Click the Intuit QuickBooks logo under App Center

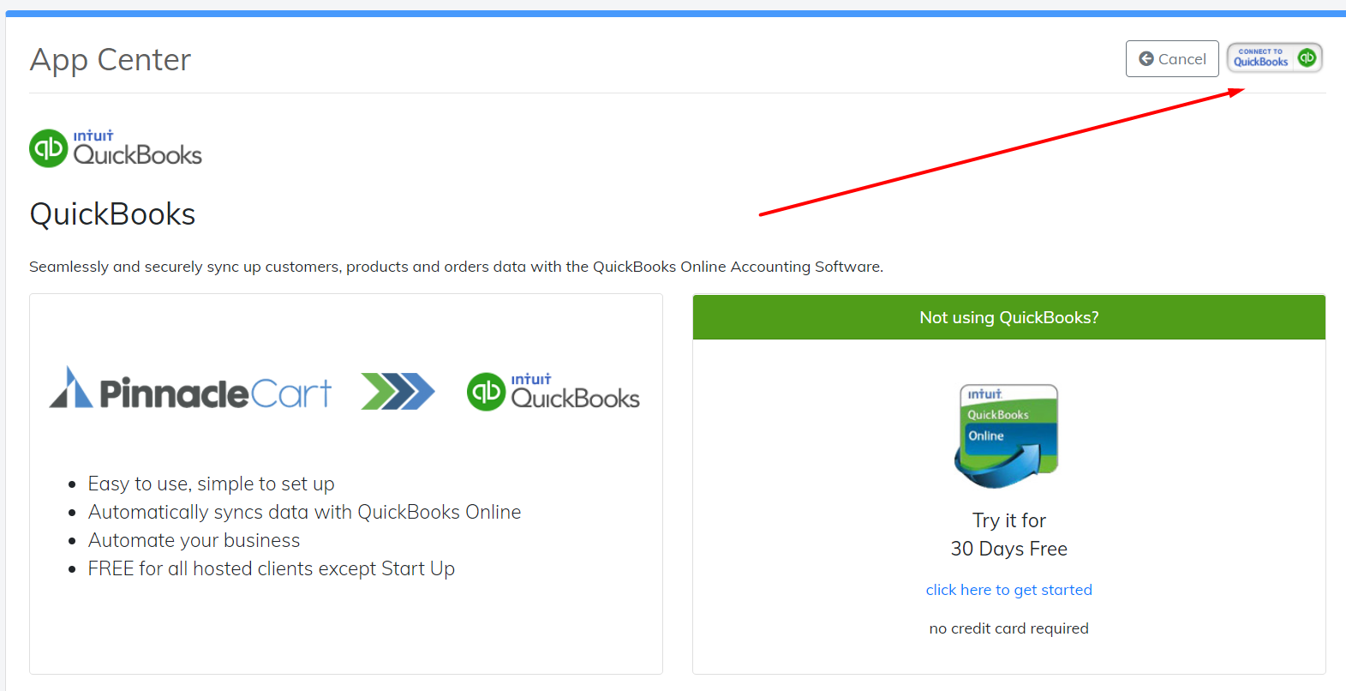click(x=116, y=148)
